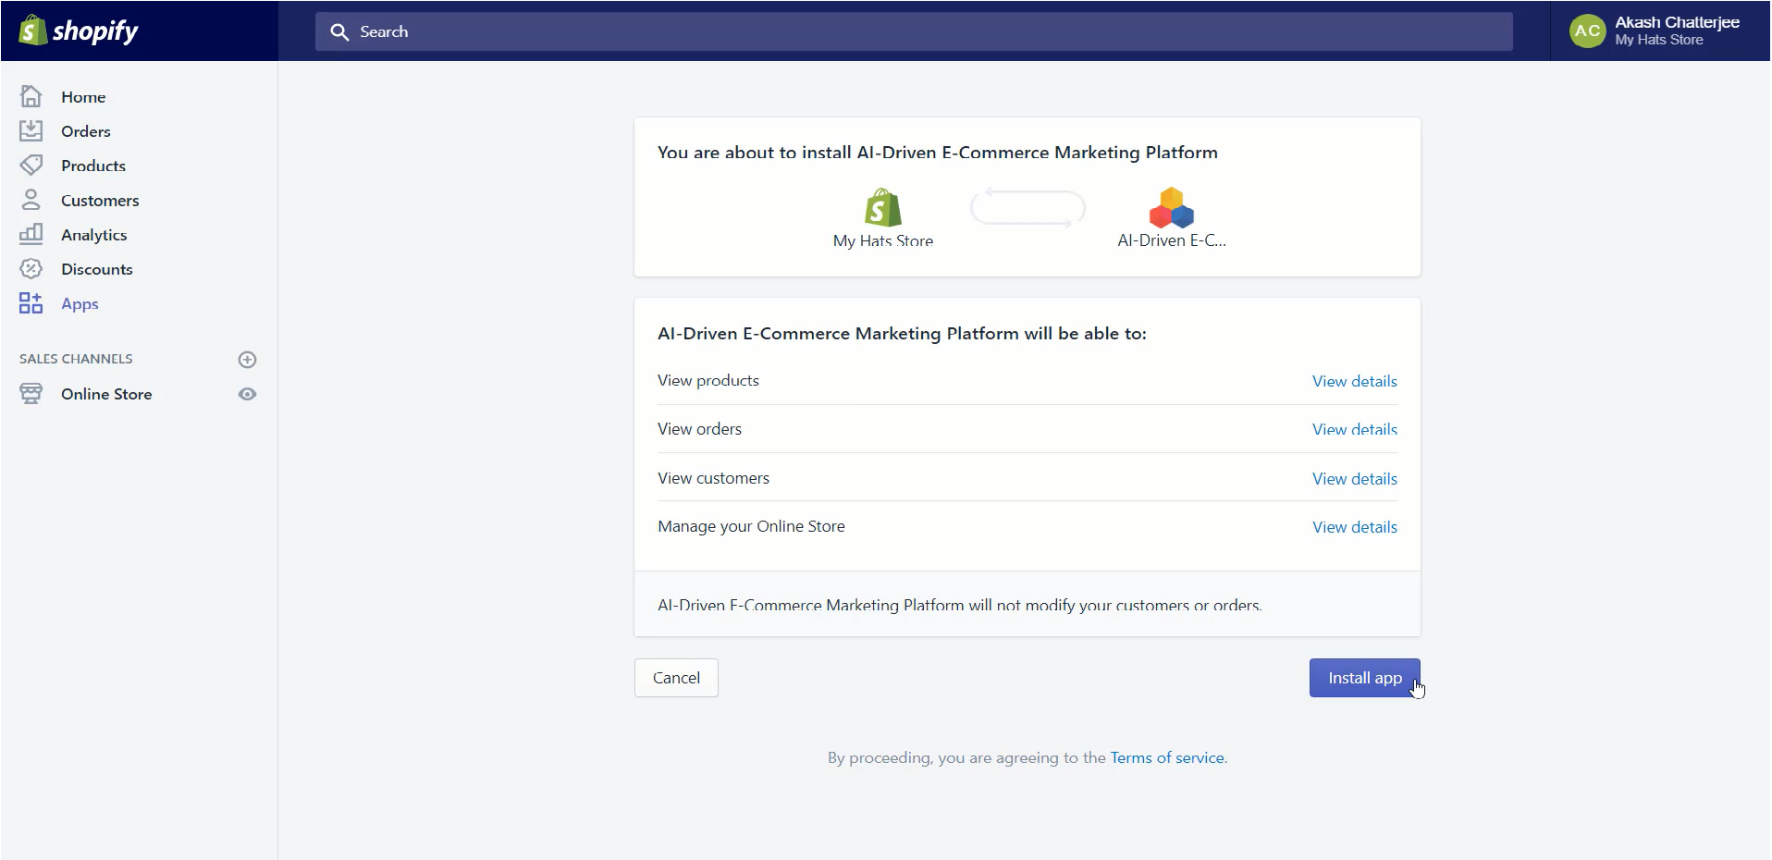Open Online Store sales channel
The width and height of the screenshot is (1772, 860).
106,394
